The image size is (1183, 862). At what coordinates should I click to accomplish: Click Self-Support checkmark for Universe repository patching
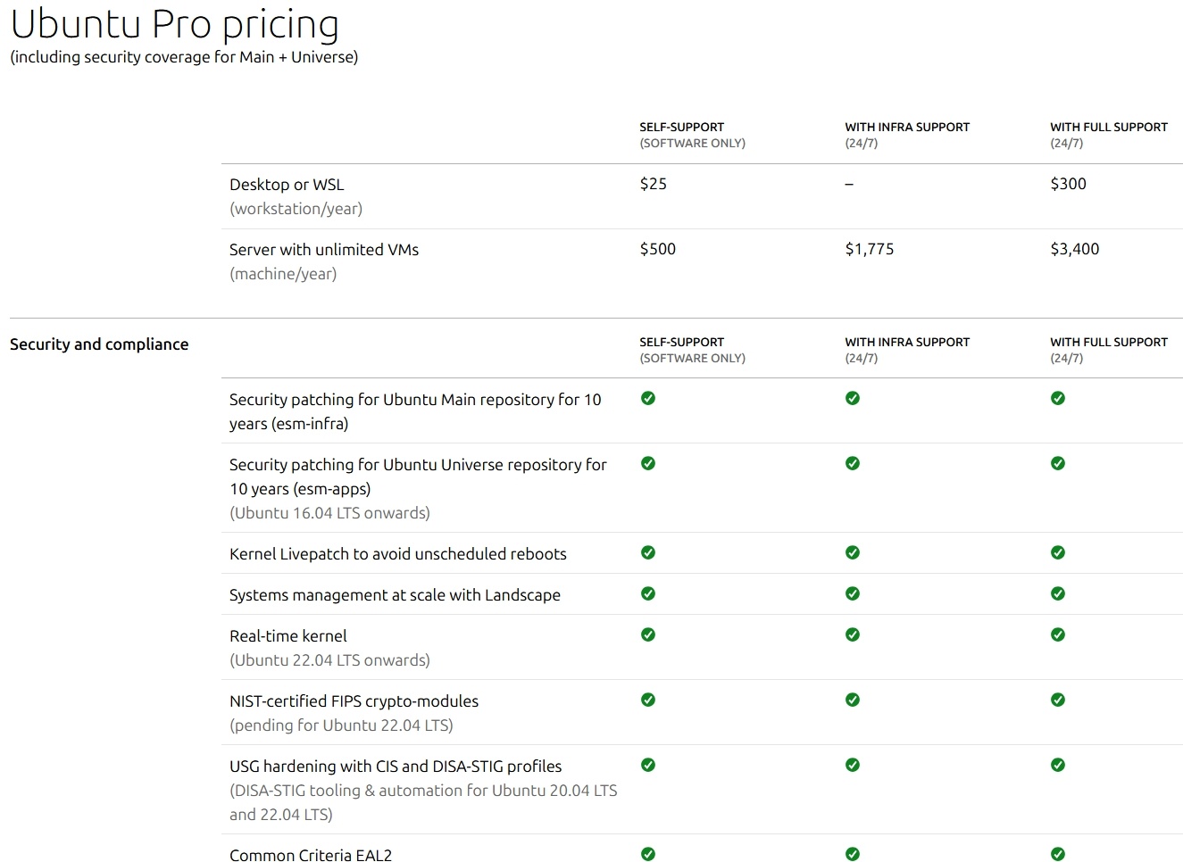coord(648,463)
